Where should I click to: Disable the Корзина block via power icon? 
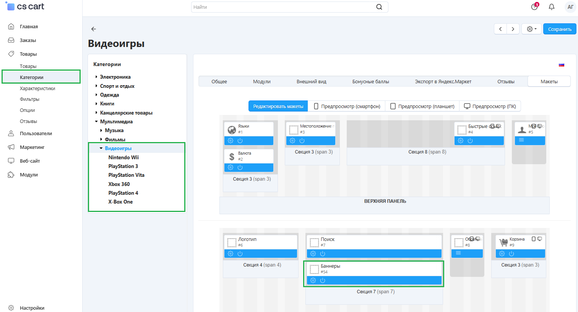[511, 254]
